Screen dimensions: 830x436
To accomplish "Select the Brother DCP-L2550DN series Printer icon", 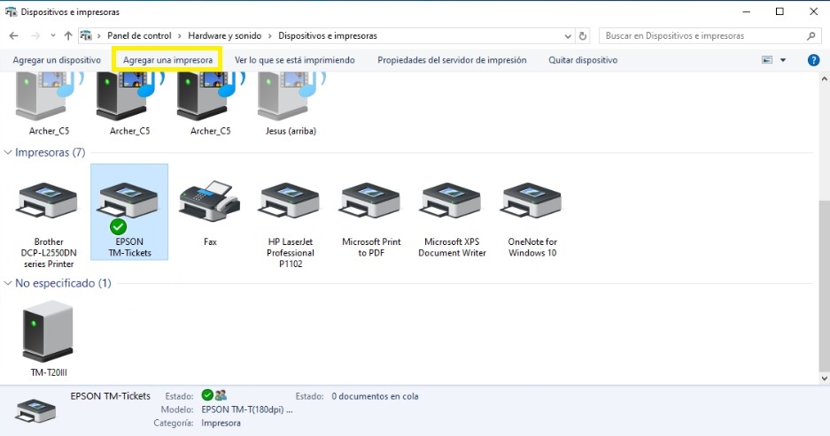I will click(x=48, y=201).
